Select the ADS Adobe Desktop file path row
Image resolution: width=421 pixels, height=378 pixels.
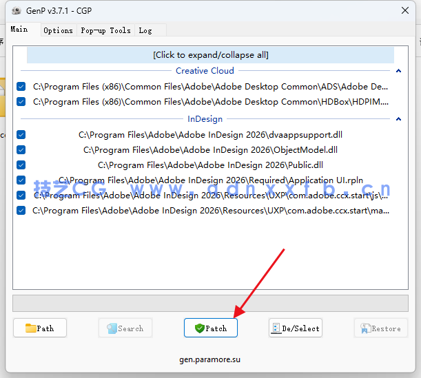(x=210, y=87)
